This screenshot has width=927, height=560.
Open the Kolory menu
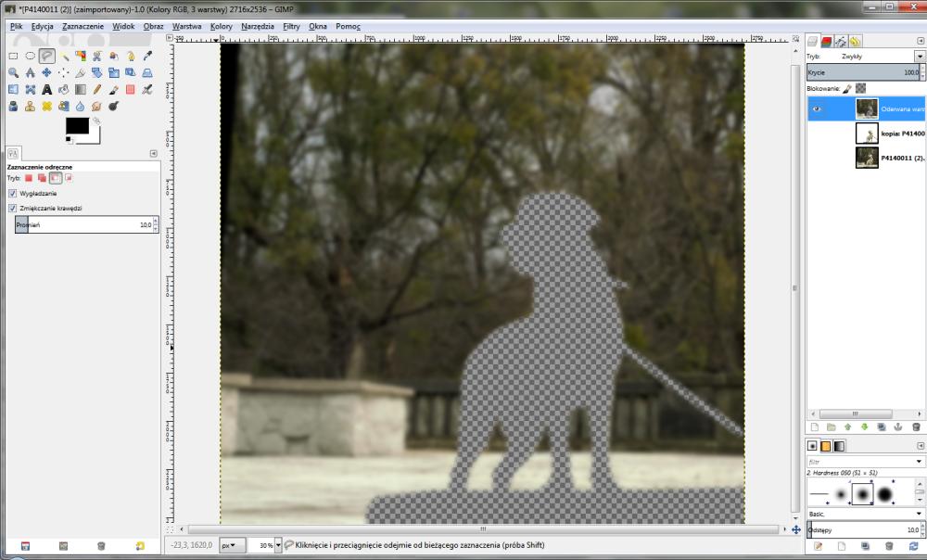click(x=222, y=26)
